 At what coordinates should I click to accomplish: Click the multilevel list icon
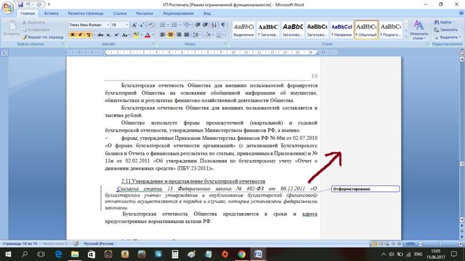pyautogui.click(x=185, y=25)
